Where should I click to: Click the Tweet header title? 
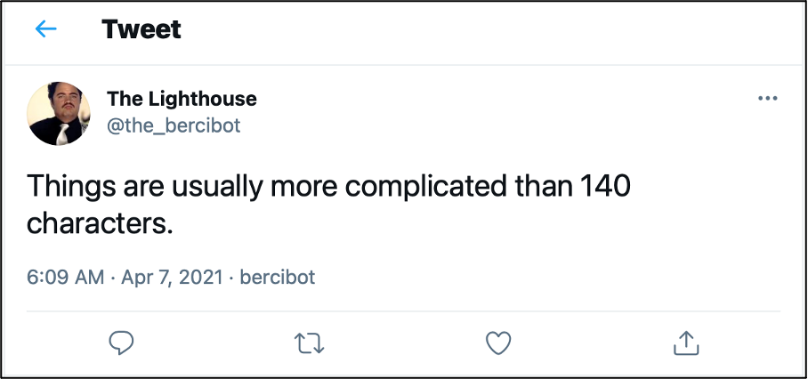coord(141,29)
